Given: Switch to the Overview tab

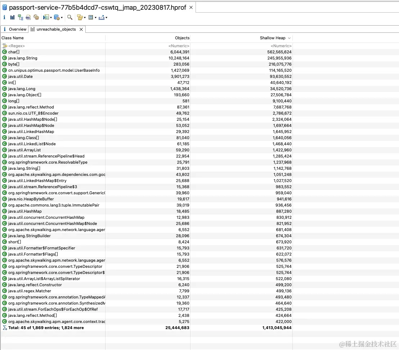Looking at the screenshot, I should click(x=14, y=29).
